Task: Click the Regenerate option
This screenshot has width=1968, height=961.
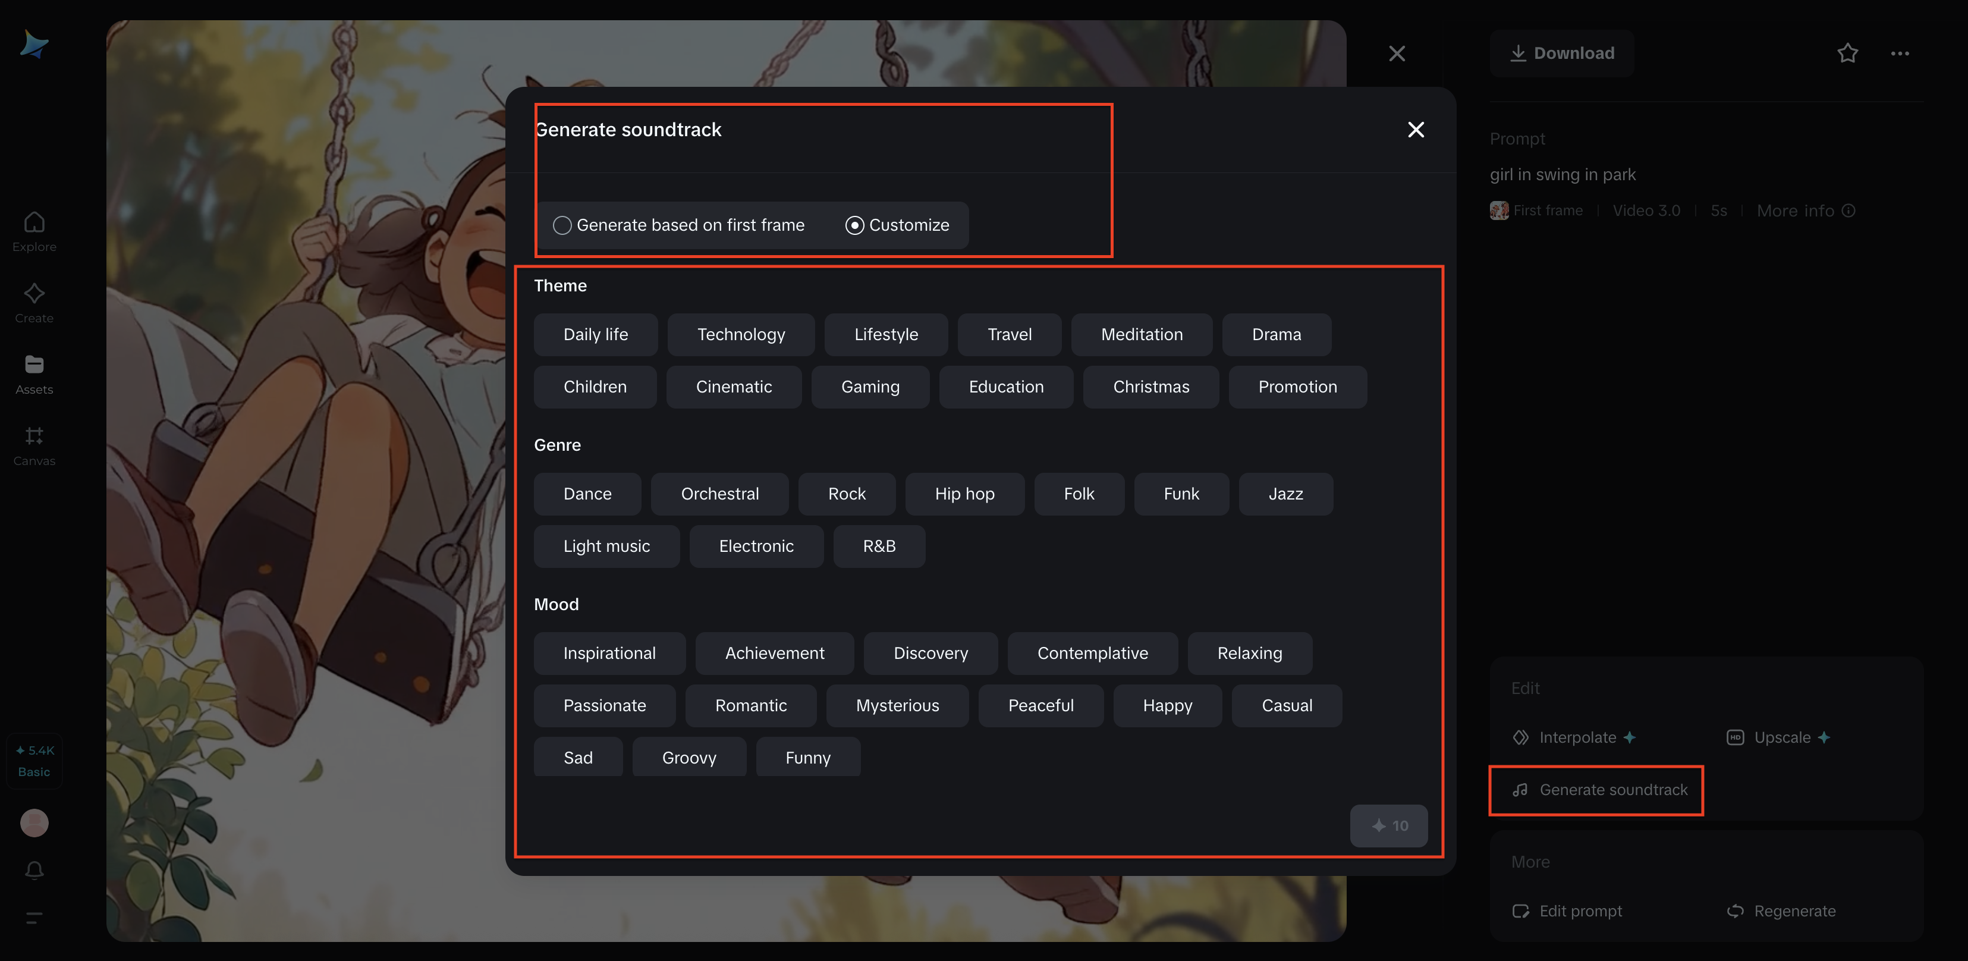Action: pyautogui.click(x=1781, y=910)
